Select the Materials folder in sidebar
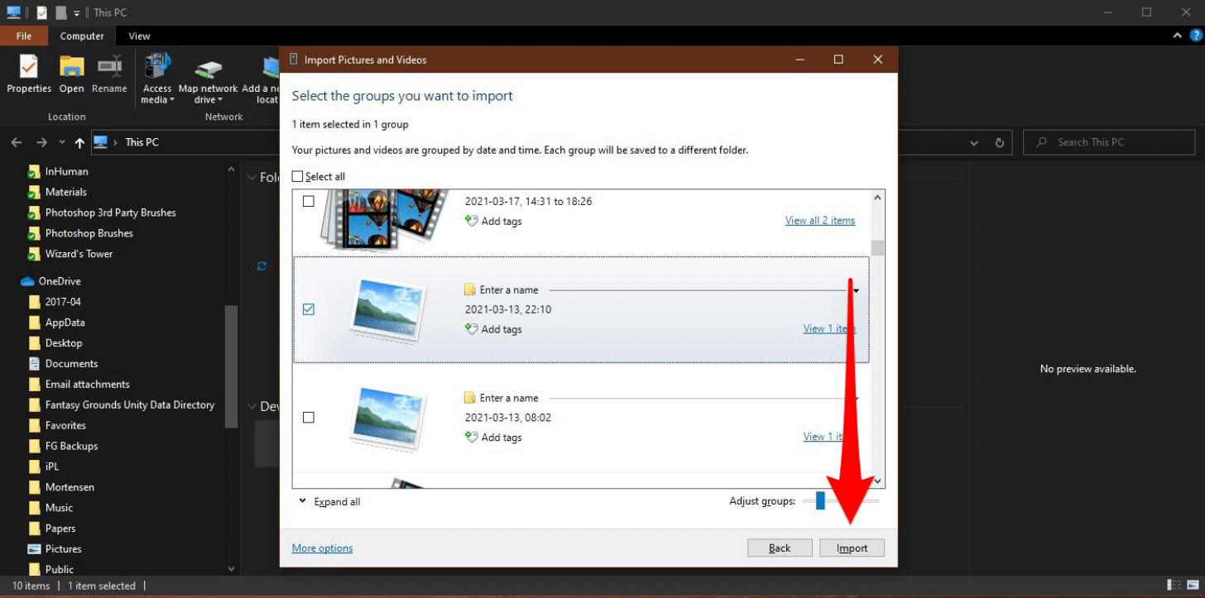Screen dimensions: 1205x598 pyautogui.click(x=65, y=192)
